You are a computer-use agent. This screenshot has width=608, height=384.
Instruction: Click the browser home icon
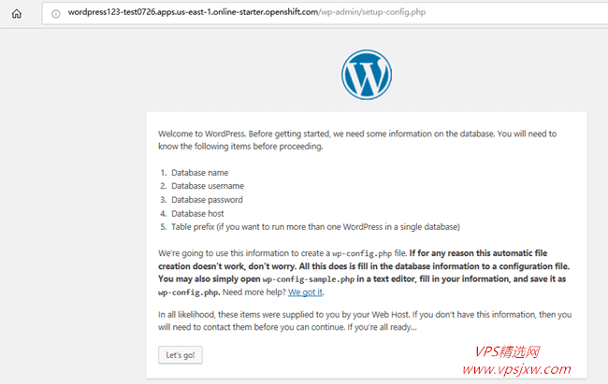click(x=17, y=14)
